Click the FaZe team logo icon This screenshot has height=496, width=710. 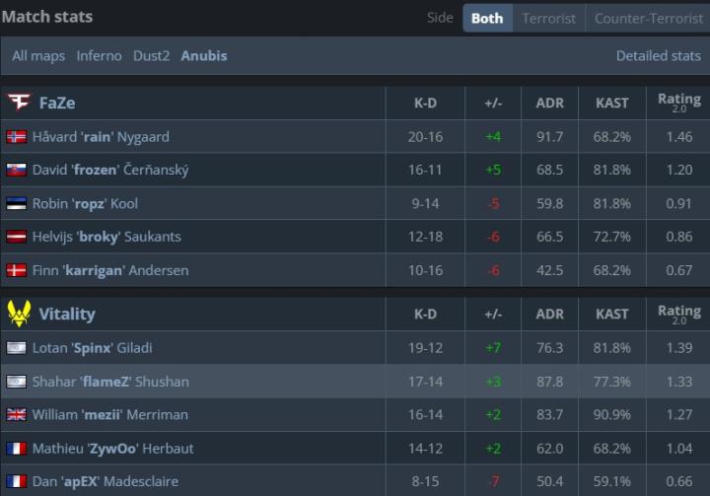coord(18,103)
